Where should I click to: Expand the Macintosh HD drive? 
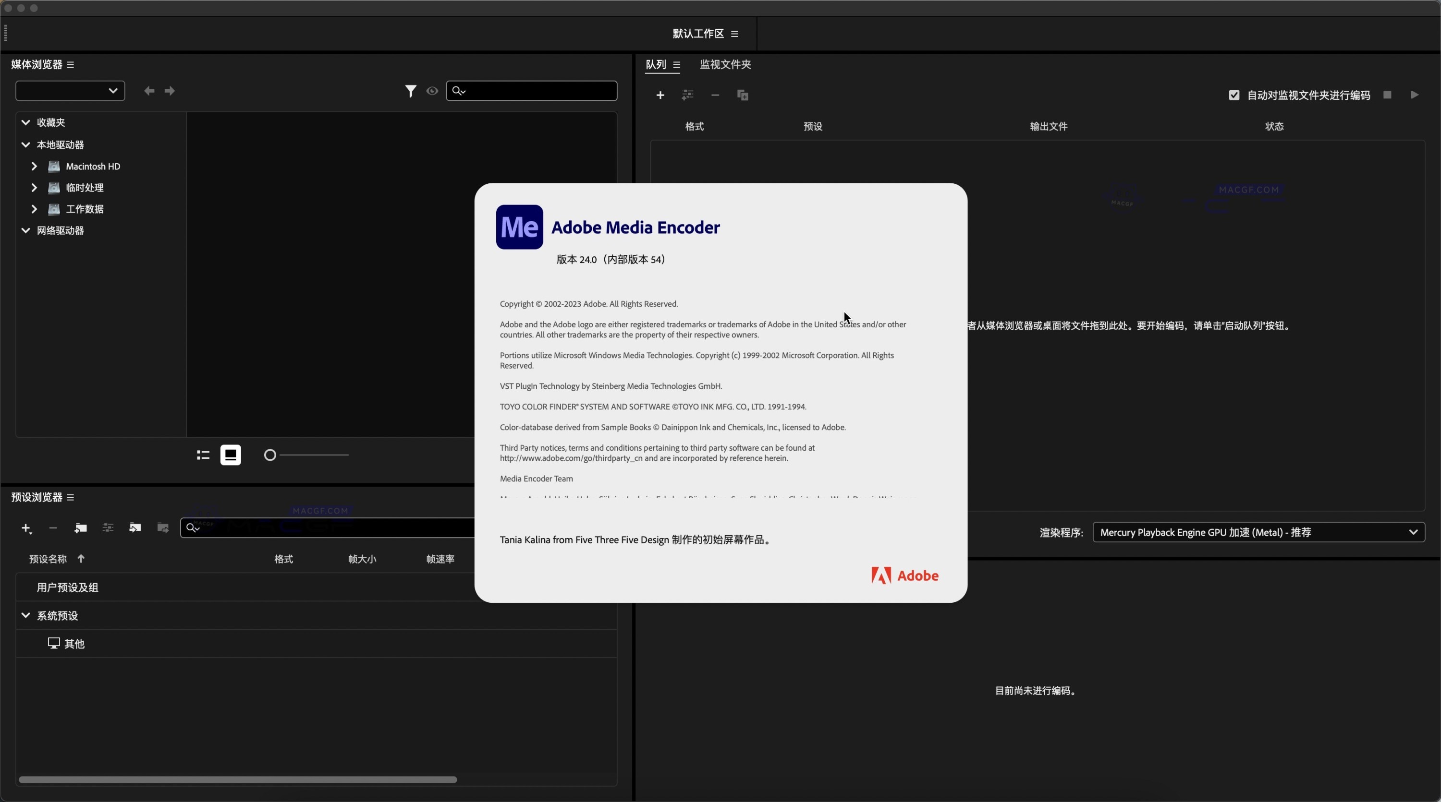[x=34, y=166]
